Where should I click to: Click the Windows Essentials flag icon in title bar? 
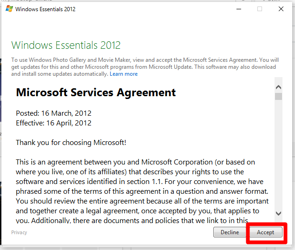(8, 9)
